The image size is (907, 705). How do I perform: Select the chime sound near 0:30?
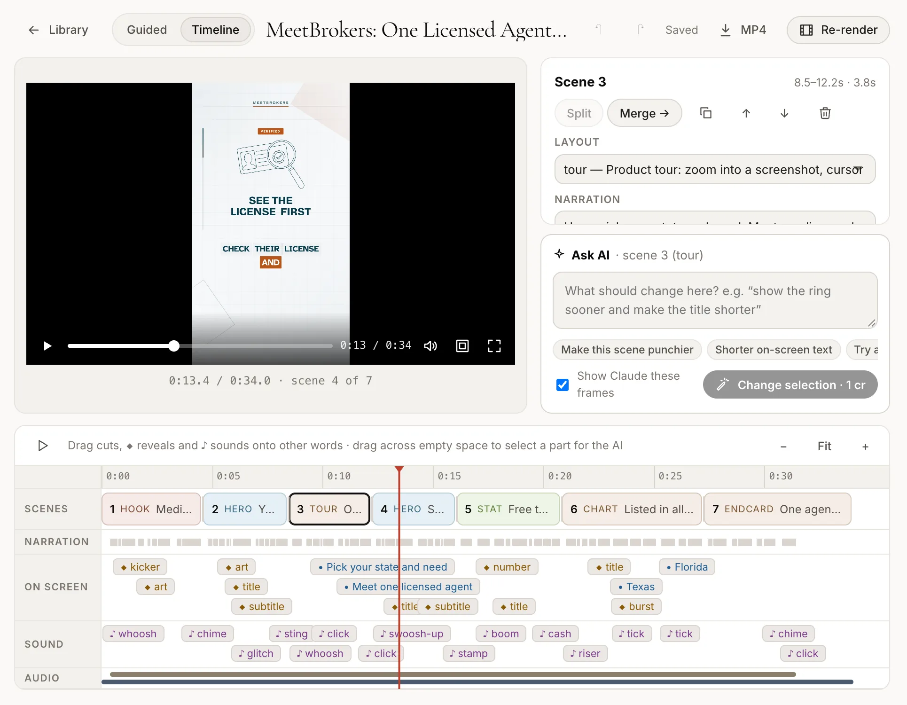click(x=789, y=634)
